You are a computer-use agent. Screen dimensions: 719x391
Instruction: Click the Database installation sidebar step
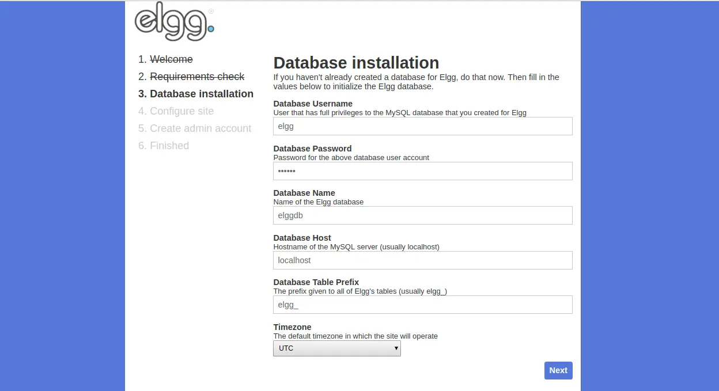tap(202, 94)
